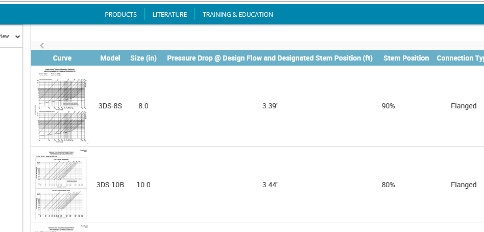Sort by the Size (in) column header
484x232 pixels.
[x=143, y=58]
